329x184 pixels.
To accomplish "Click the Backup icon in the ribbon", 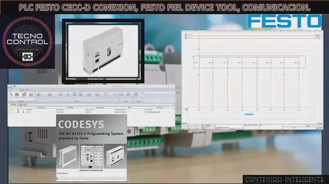I will pyautogui.click(x=24, y=95).
